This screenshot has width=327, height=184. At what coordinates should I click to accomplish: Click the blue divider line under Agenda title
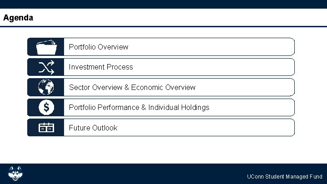163,26
